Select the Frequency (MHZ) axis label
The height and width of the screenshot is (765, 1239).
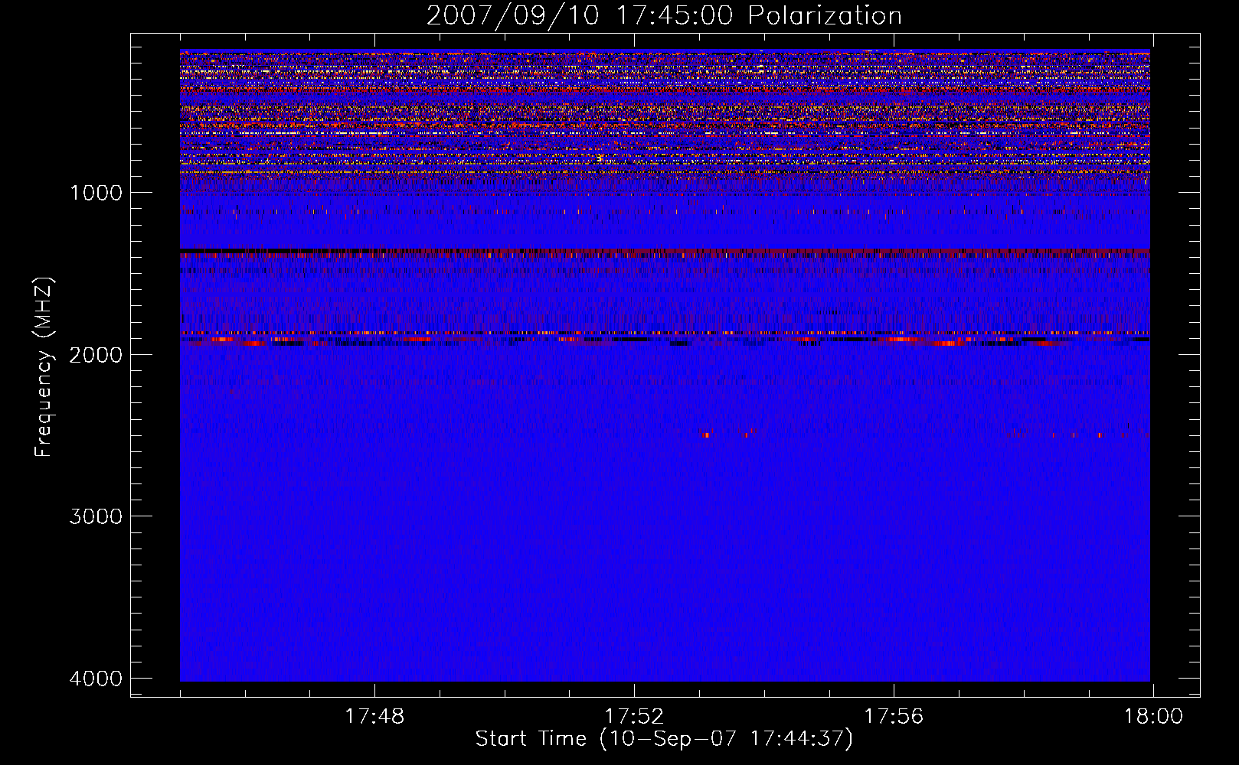44,367
